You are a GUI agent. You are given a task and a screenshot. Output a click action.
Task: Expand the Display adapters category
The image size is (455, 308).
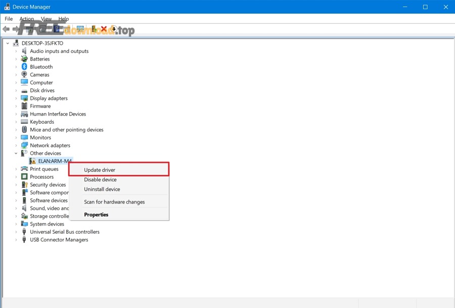[16, 98]
